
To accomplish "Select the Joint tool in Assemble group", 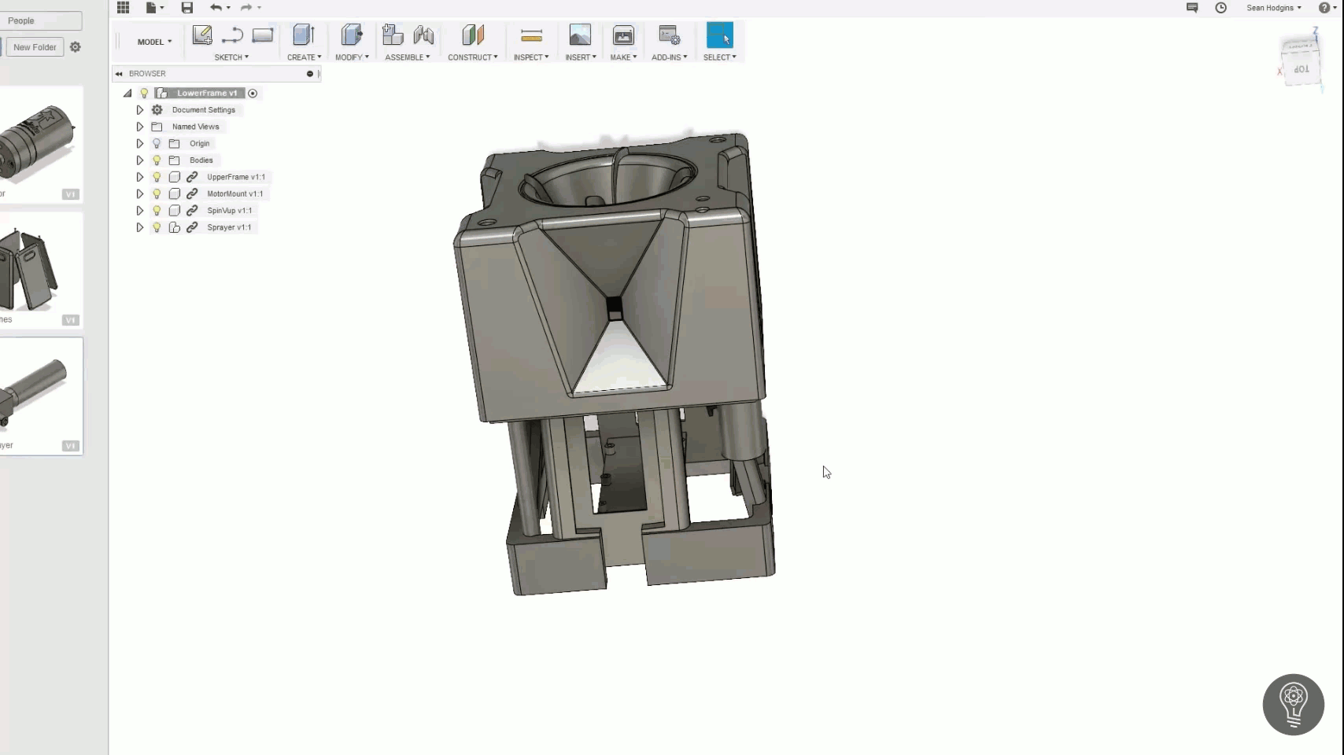I will click(x=424, y=35).
